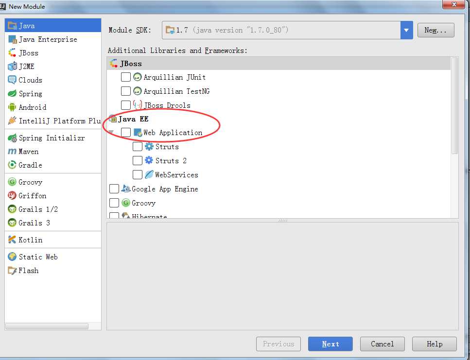Select the Java folder icon in sidebar
Viewport: 470px width, 360px height.
pos(12,26)
